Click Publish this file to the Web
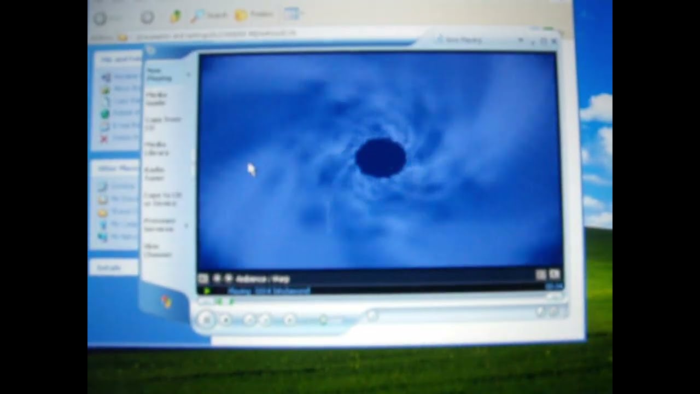The image size is (700, 394). click(x=119, y=113)
